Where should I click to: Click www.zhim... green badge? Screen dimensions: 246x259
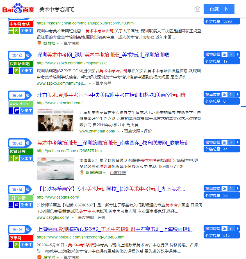(x=21, y=104)
